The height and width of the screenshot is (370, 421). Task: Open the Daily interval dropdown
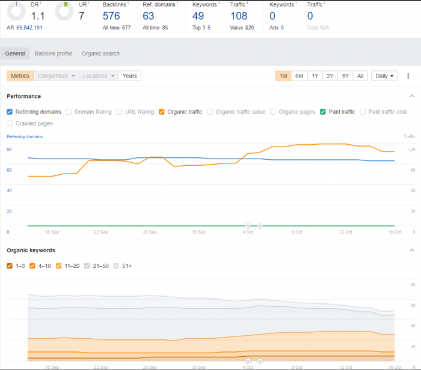pyautogui.click(x=384, y=76)
